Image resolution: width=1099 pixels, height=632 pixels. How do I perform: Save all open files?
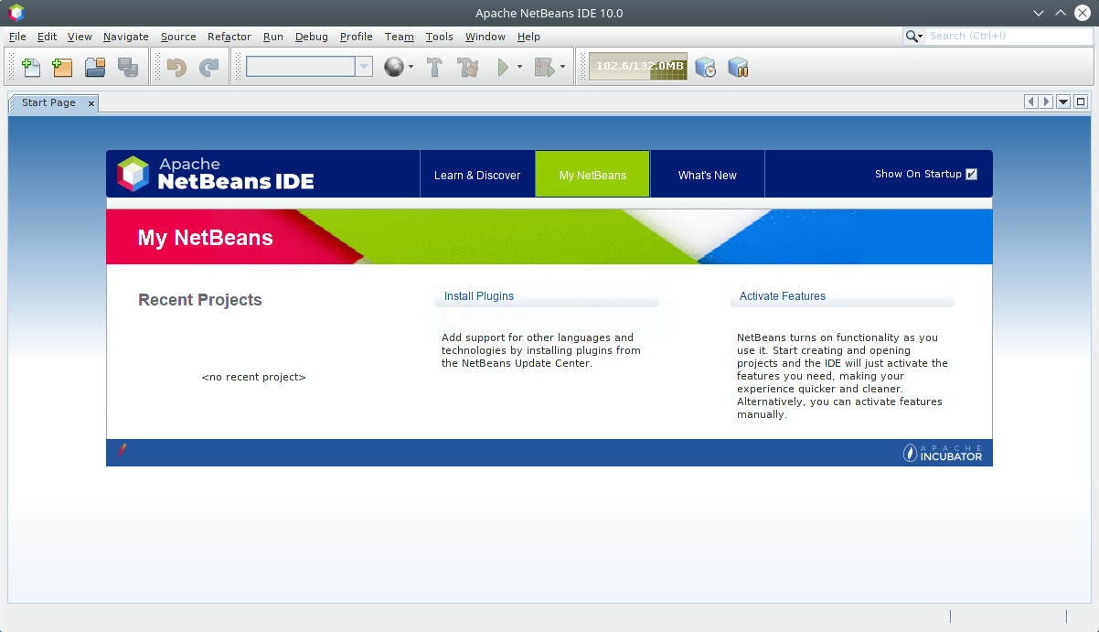pos(127,66)
